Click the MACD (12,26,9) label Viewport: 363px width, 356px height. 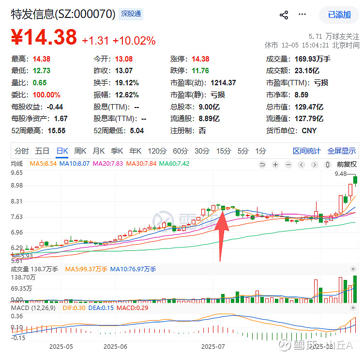coord(33,308)
